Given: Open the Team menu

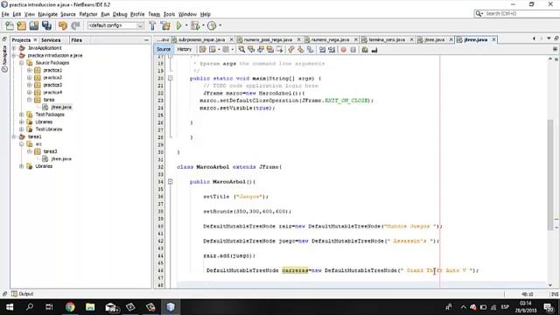Looking at the screenshot, I should tap(154, 14).
